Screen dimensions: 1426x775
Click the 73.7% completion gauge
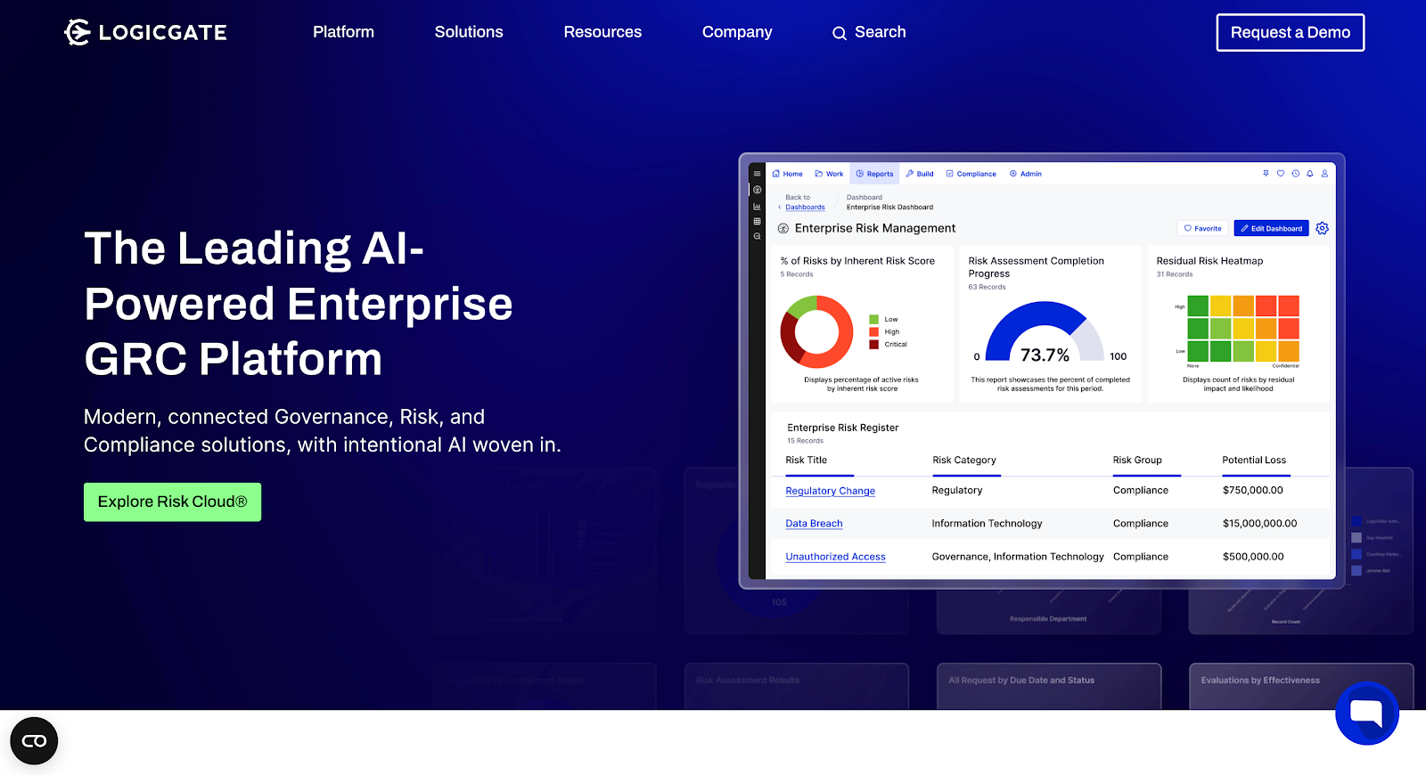point(1045,332)
